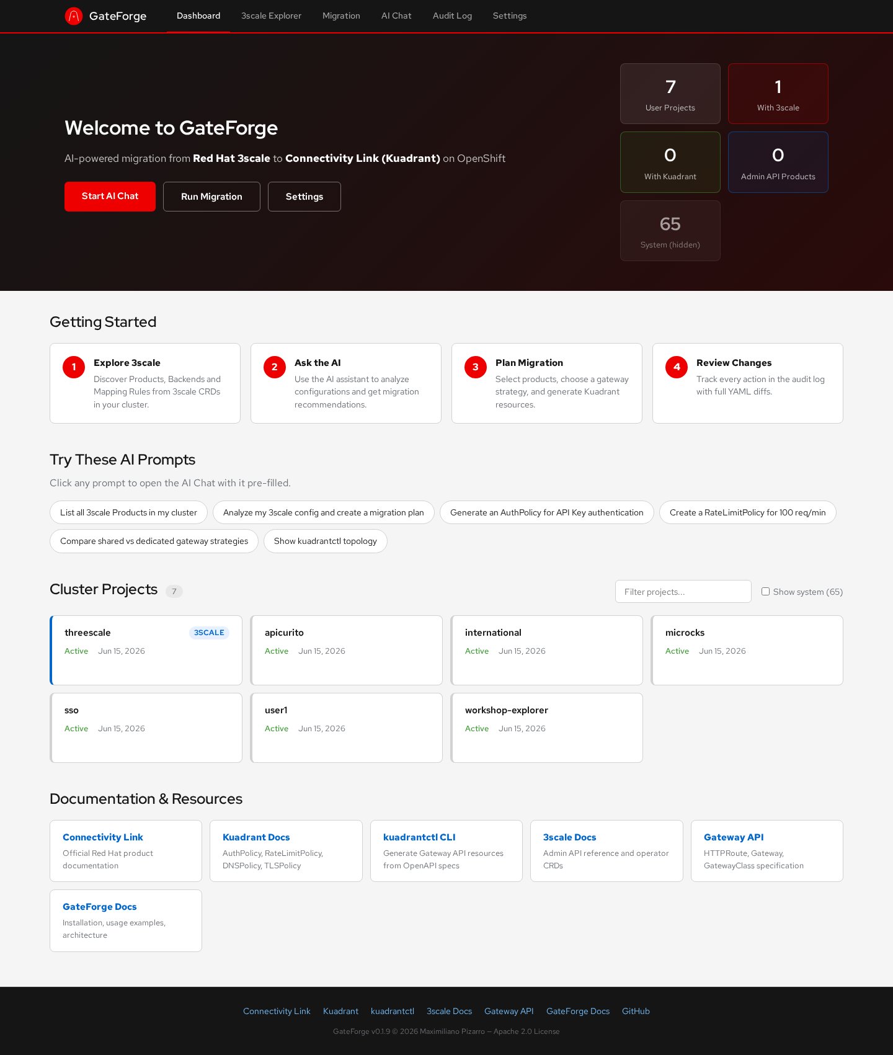Image resolution: width=893 pixels, height=1055 pixels.
Task: Click the Start AI Chat button
Action: click(110, 197)
